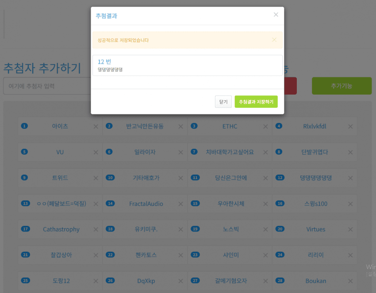Viewport: 376px width, 293px height.
Task: Click the 추첨결과 저장하기 button
Action: pos(256,102)
